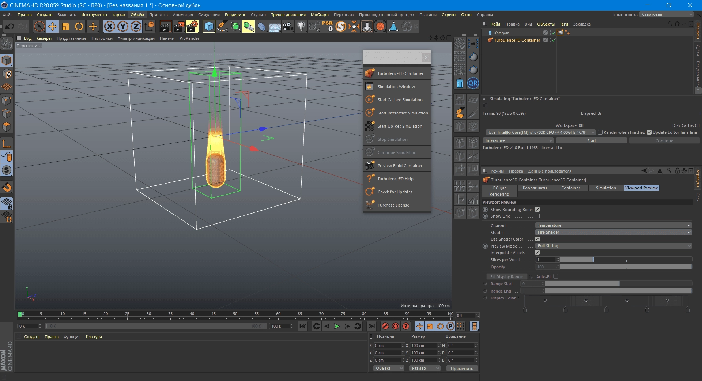Viewport: 702px width, 381px height.
Task: Click the Camera object icon
Action: [x=288, y=26]
